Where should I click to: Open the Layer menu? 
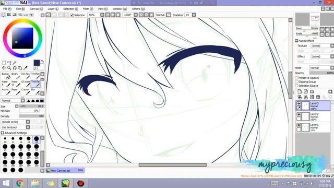coord(53,9)
